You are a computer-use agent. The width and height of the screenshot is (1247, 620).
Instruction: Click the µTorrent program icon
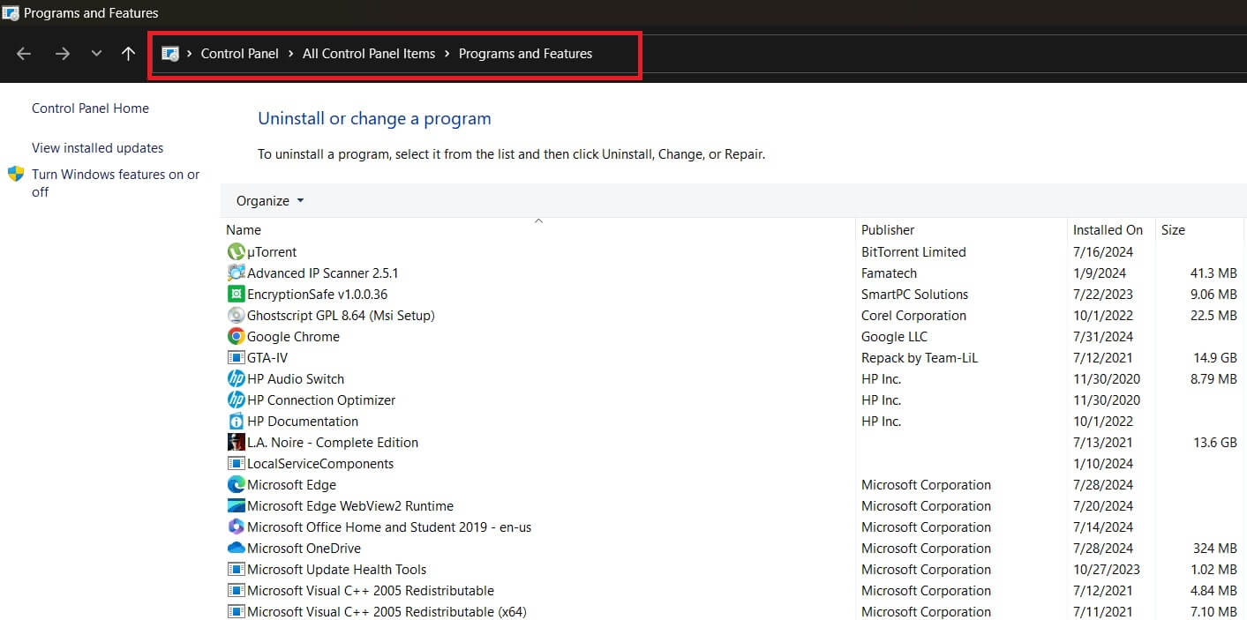[236, 252]
